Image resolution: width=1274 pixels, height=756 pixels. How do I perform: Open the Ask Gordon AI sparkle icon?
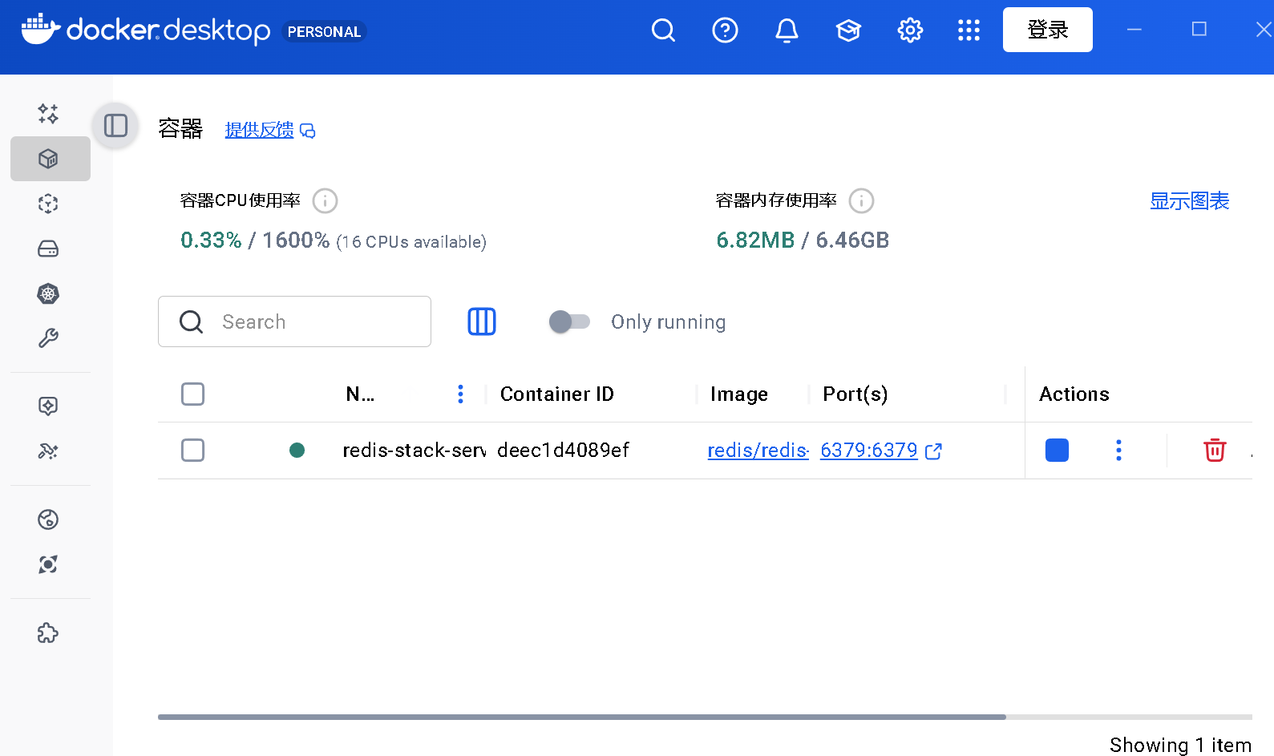point(48,113)
